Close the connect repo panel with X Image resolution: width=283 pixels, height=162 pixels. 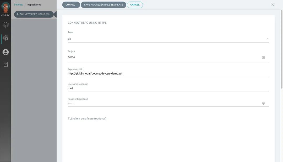point(273,5)
